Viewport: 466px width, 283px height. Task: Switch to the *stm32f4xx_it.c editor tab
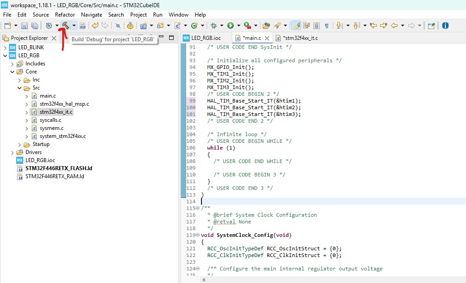(297, 38)
